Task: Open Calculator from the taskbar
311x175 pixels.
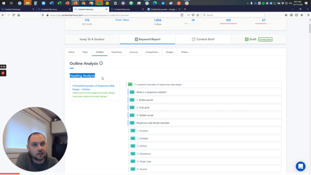Action: [x=36, y=3]
